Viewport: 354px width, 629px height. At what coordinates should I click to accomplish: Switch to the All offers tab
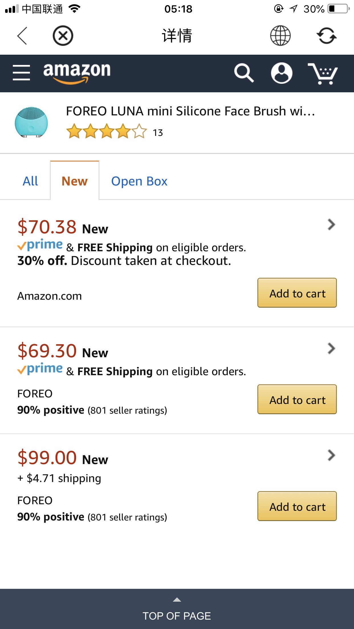[x=30, y=181]
